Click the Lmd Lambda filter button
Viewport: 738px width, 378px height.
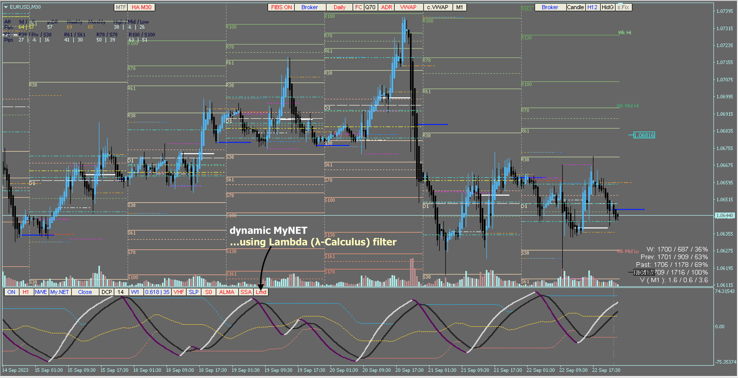[261, 292]
